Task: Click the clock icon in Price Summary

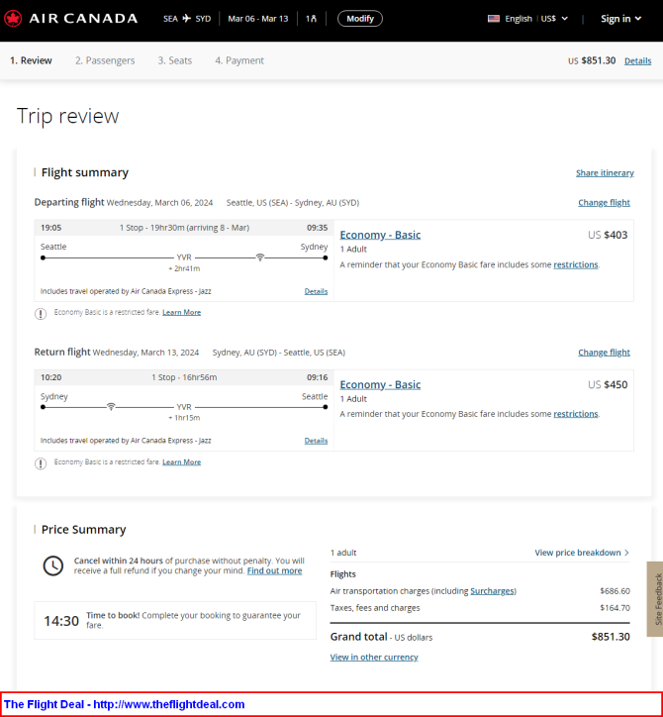Action: tap(53, 566)
